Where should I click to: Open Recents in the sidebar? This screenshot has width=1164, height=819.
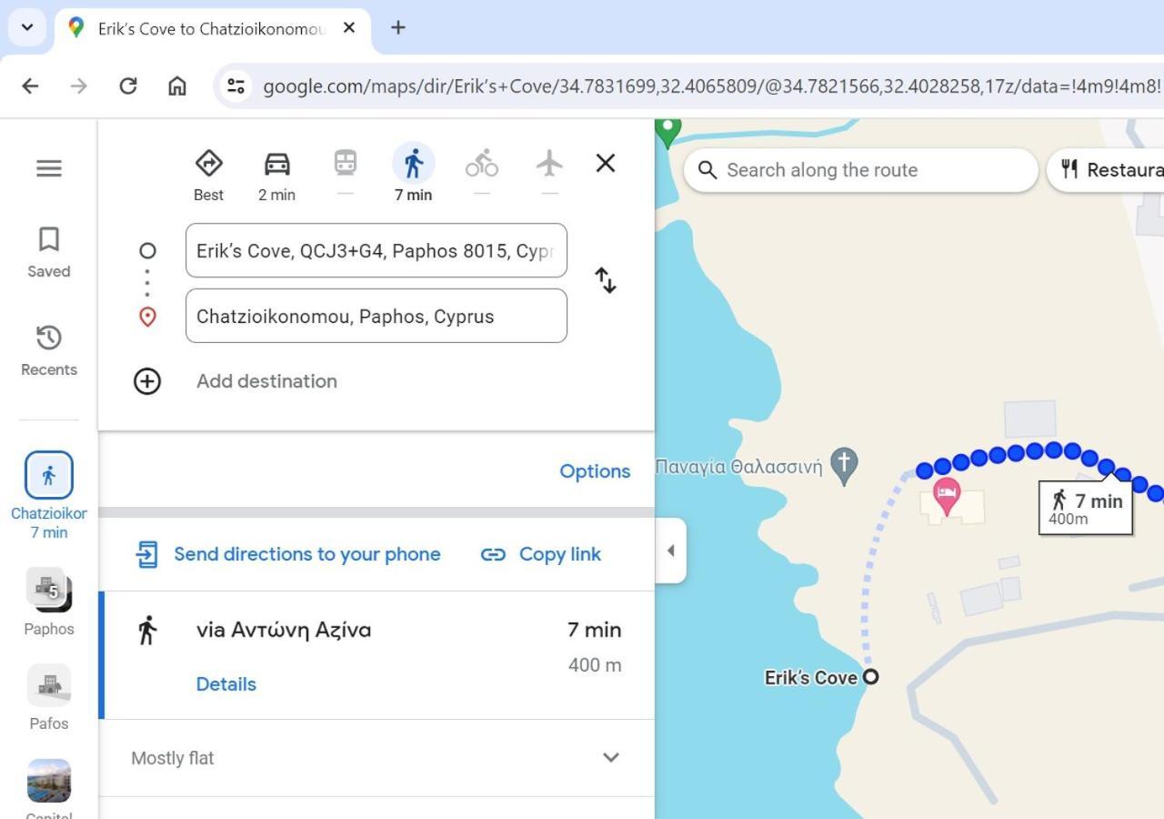(x=49, y=350)
